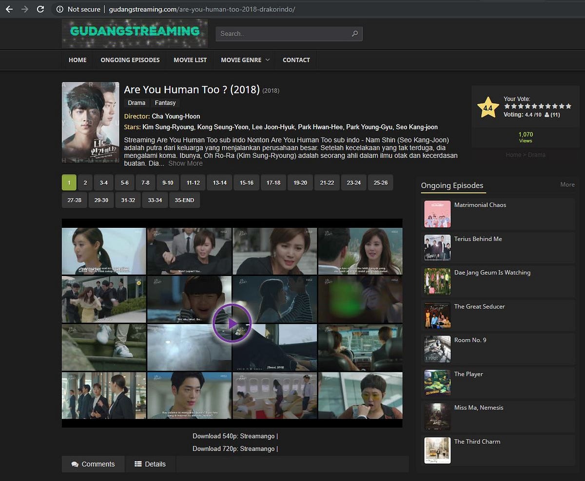Screen dimensions: 585x481
Task: Switch to the Details tab
Action: [x=150, y=464]
